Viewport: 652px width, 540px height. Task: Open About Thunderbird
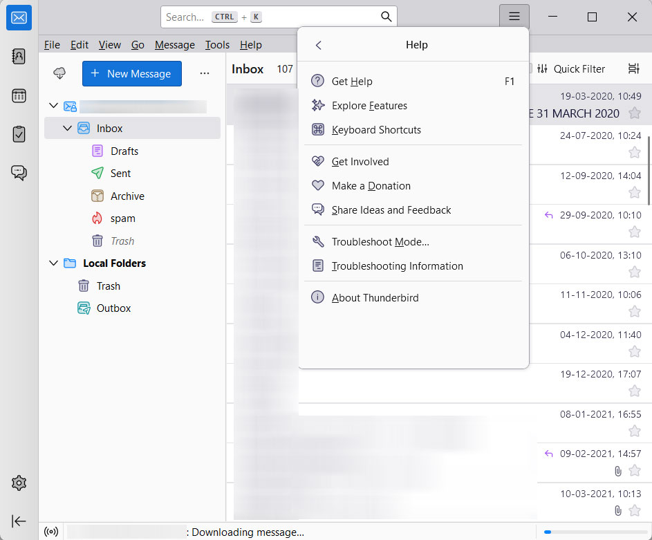coord(375,298)
